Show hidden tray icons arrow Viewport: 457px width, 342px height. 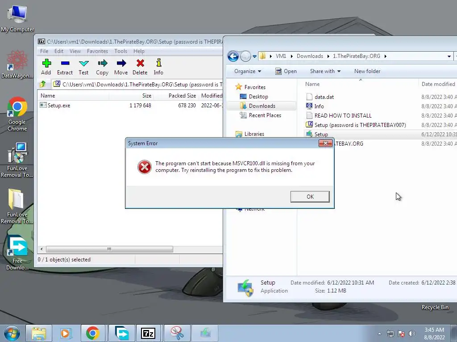coord(379,334)
